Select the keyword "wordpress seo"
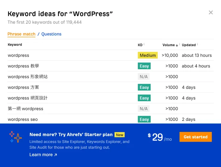The height and width of the screenshot is (167, 221). [23, 119]
